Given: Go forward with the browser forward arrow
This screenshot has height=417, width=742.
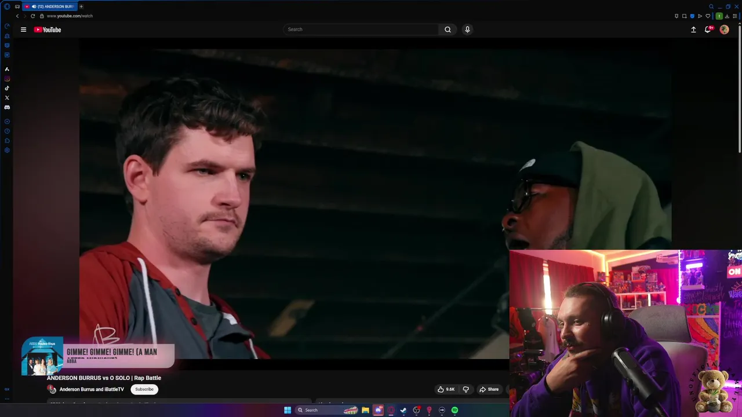Looking at the screenshot, I should 25,16.
